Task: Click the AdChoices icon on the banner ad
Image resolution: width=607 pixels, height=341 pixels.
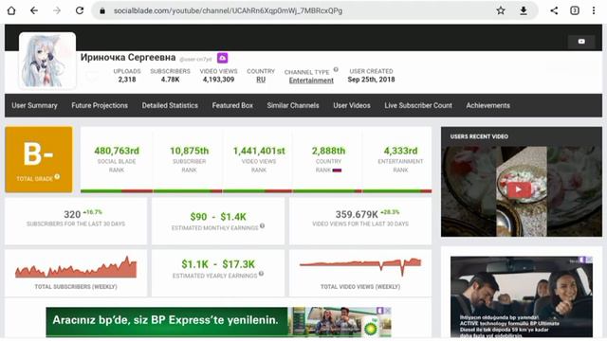Action: tap(380, 311)
